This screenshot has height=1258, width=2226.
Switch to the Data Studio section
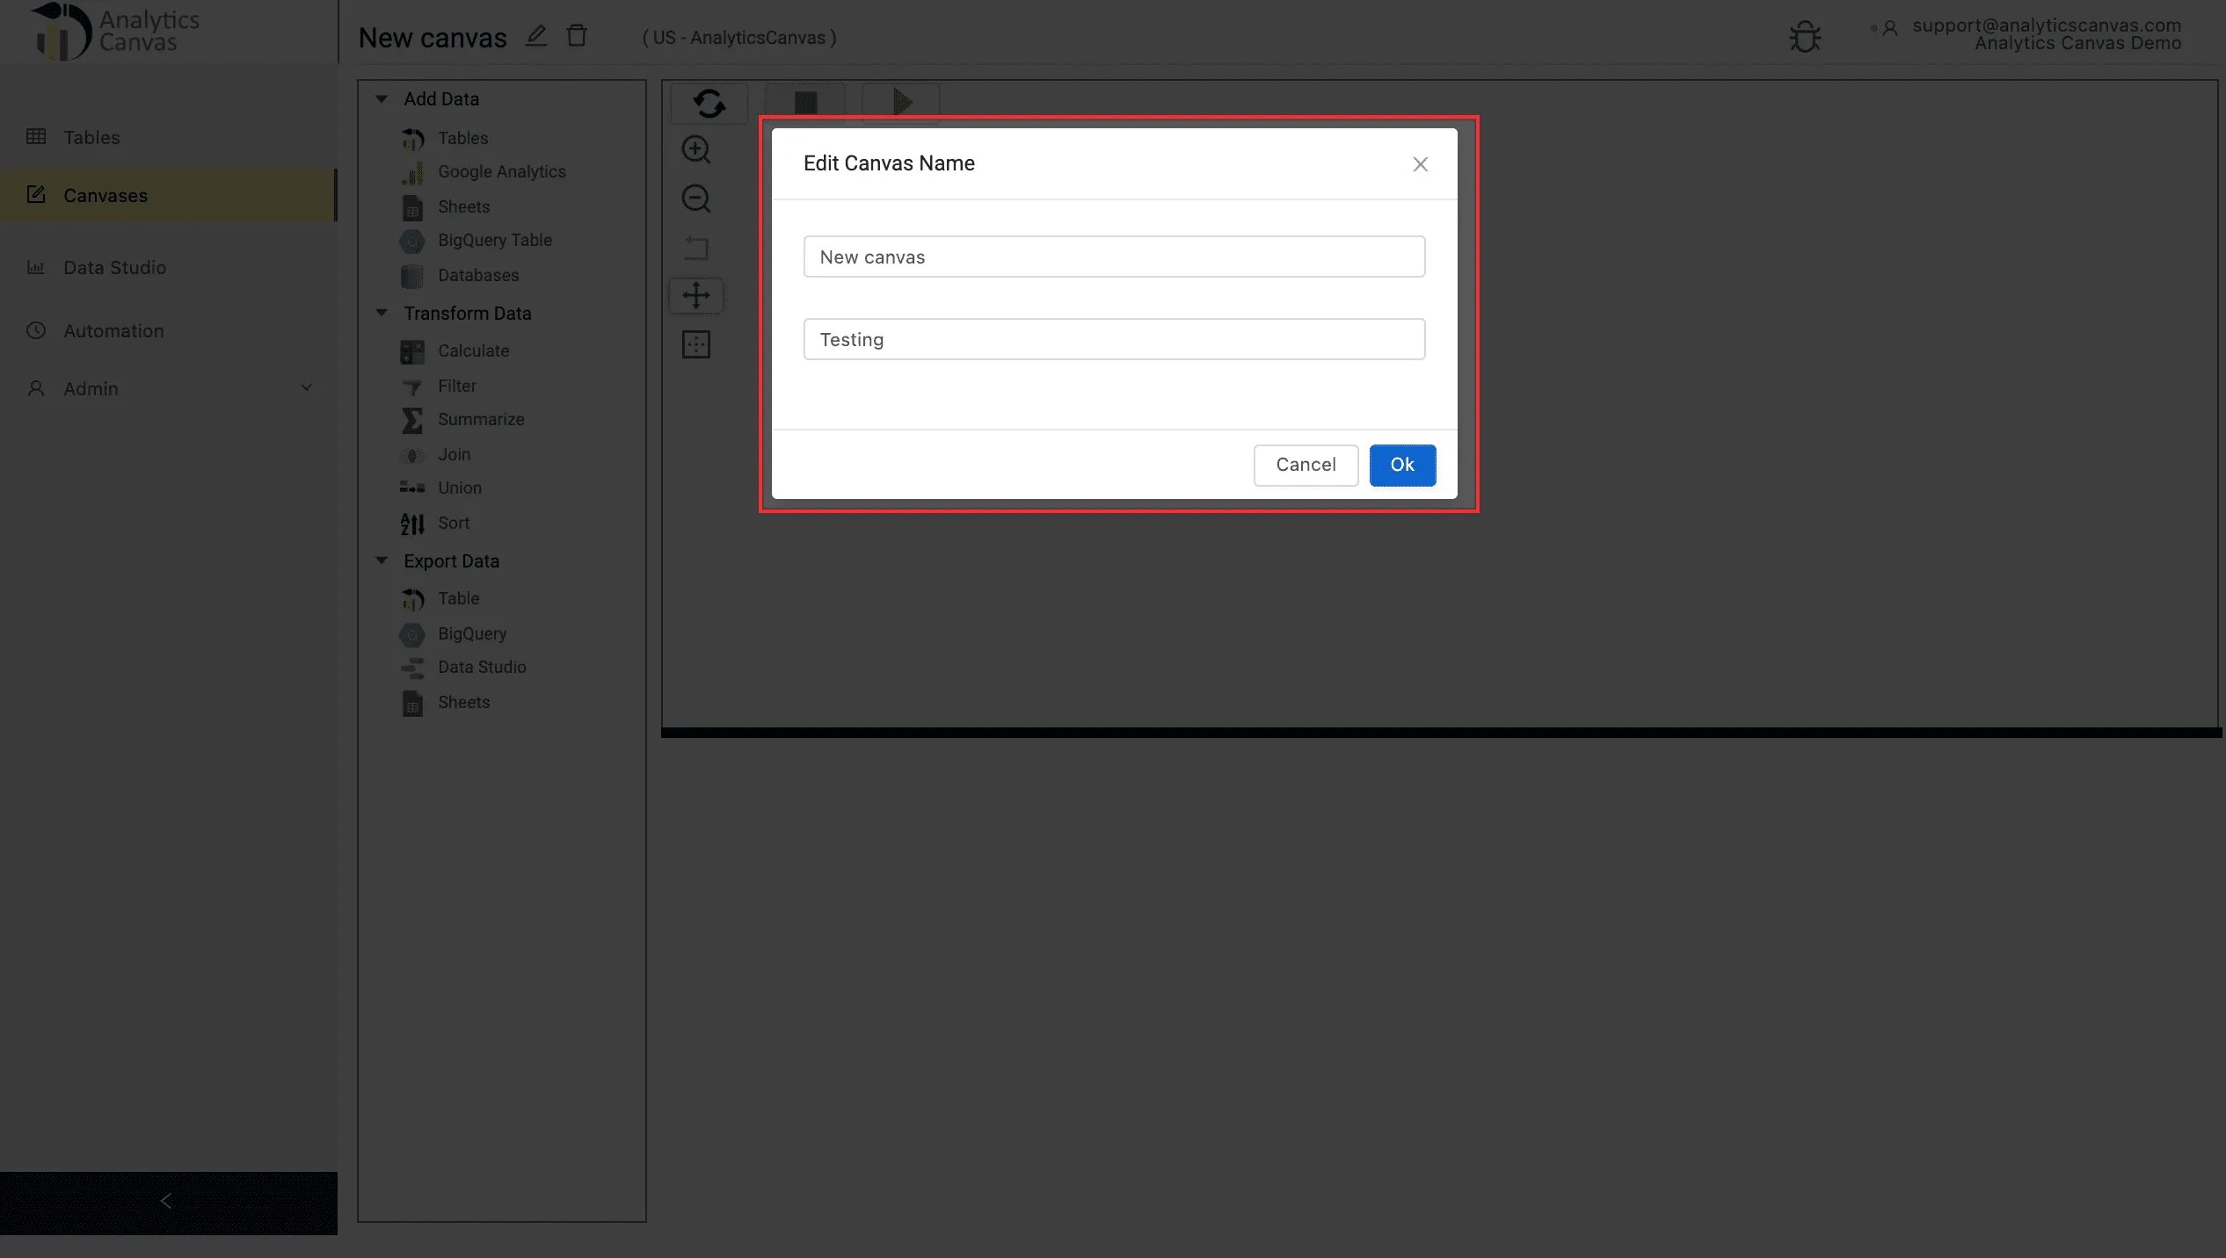(x=113, y=267)
